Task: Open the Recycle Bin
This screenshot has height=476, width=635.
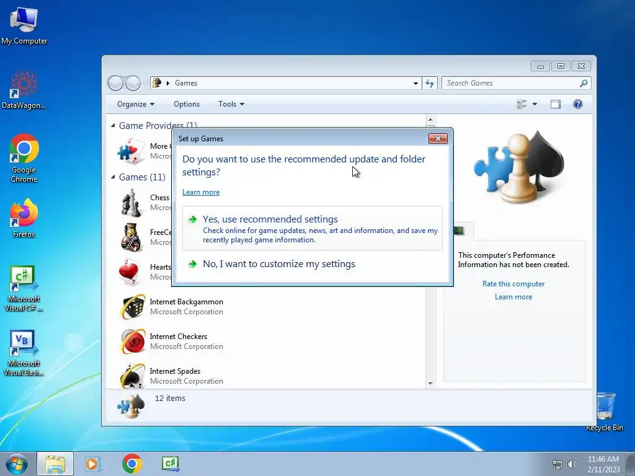Action: tap(605, 412)
